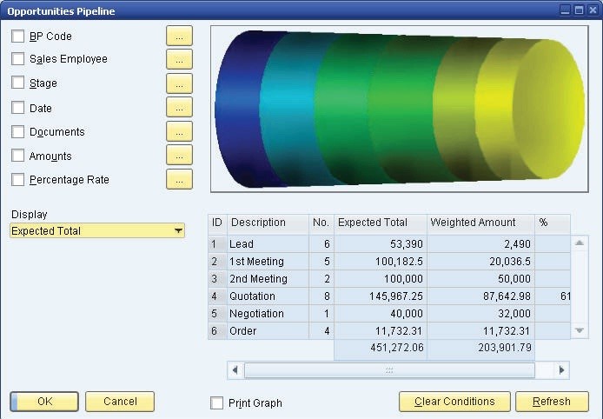Open the Date range ellipsis button
This screenshot has height=419, width=603.
[x=179, y=108]
